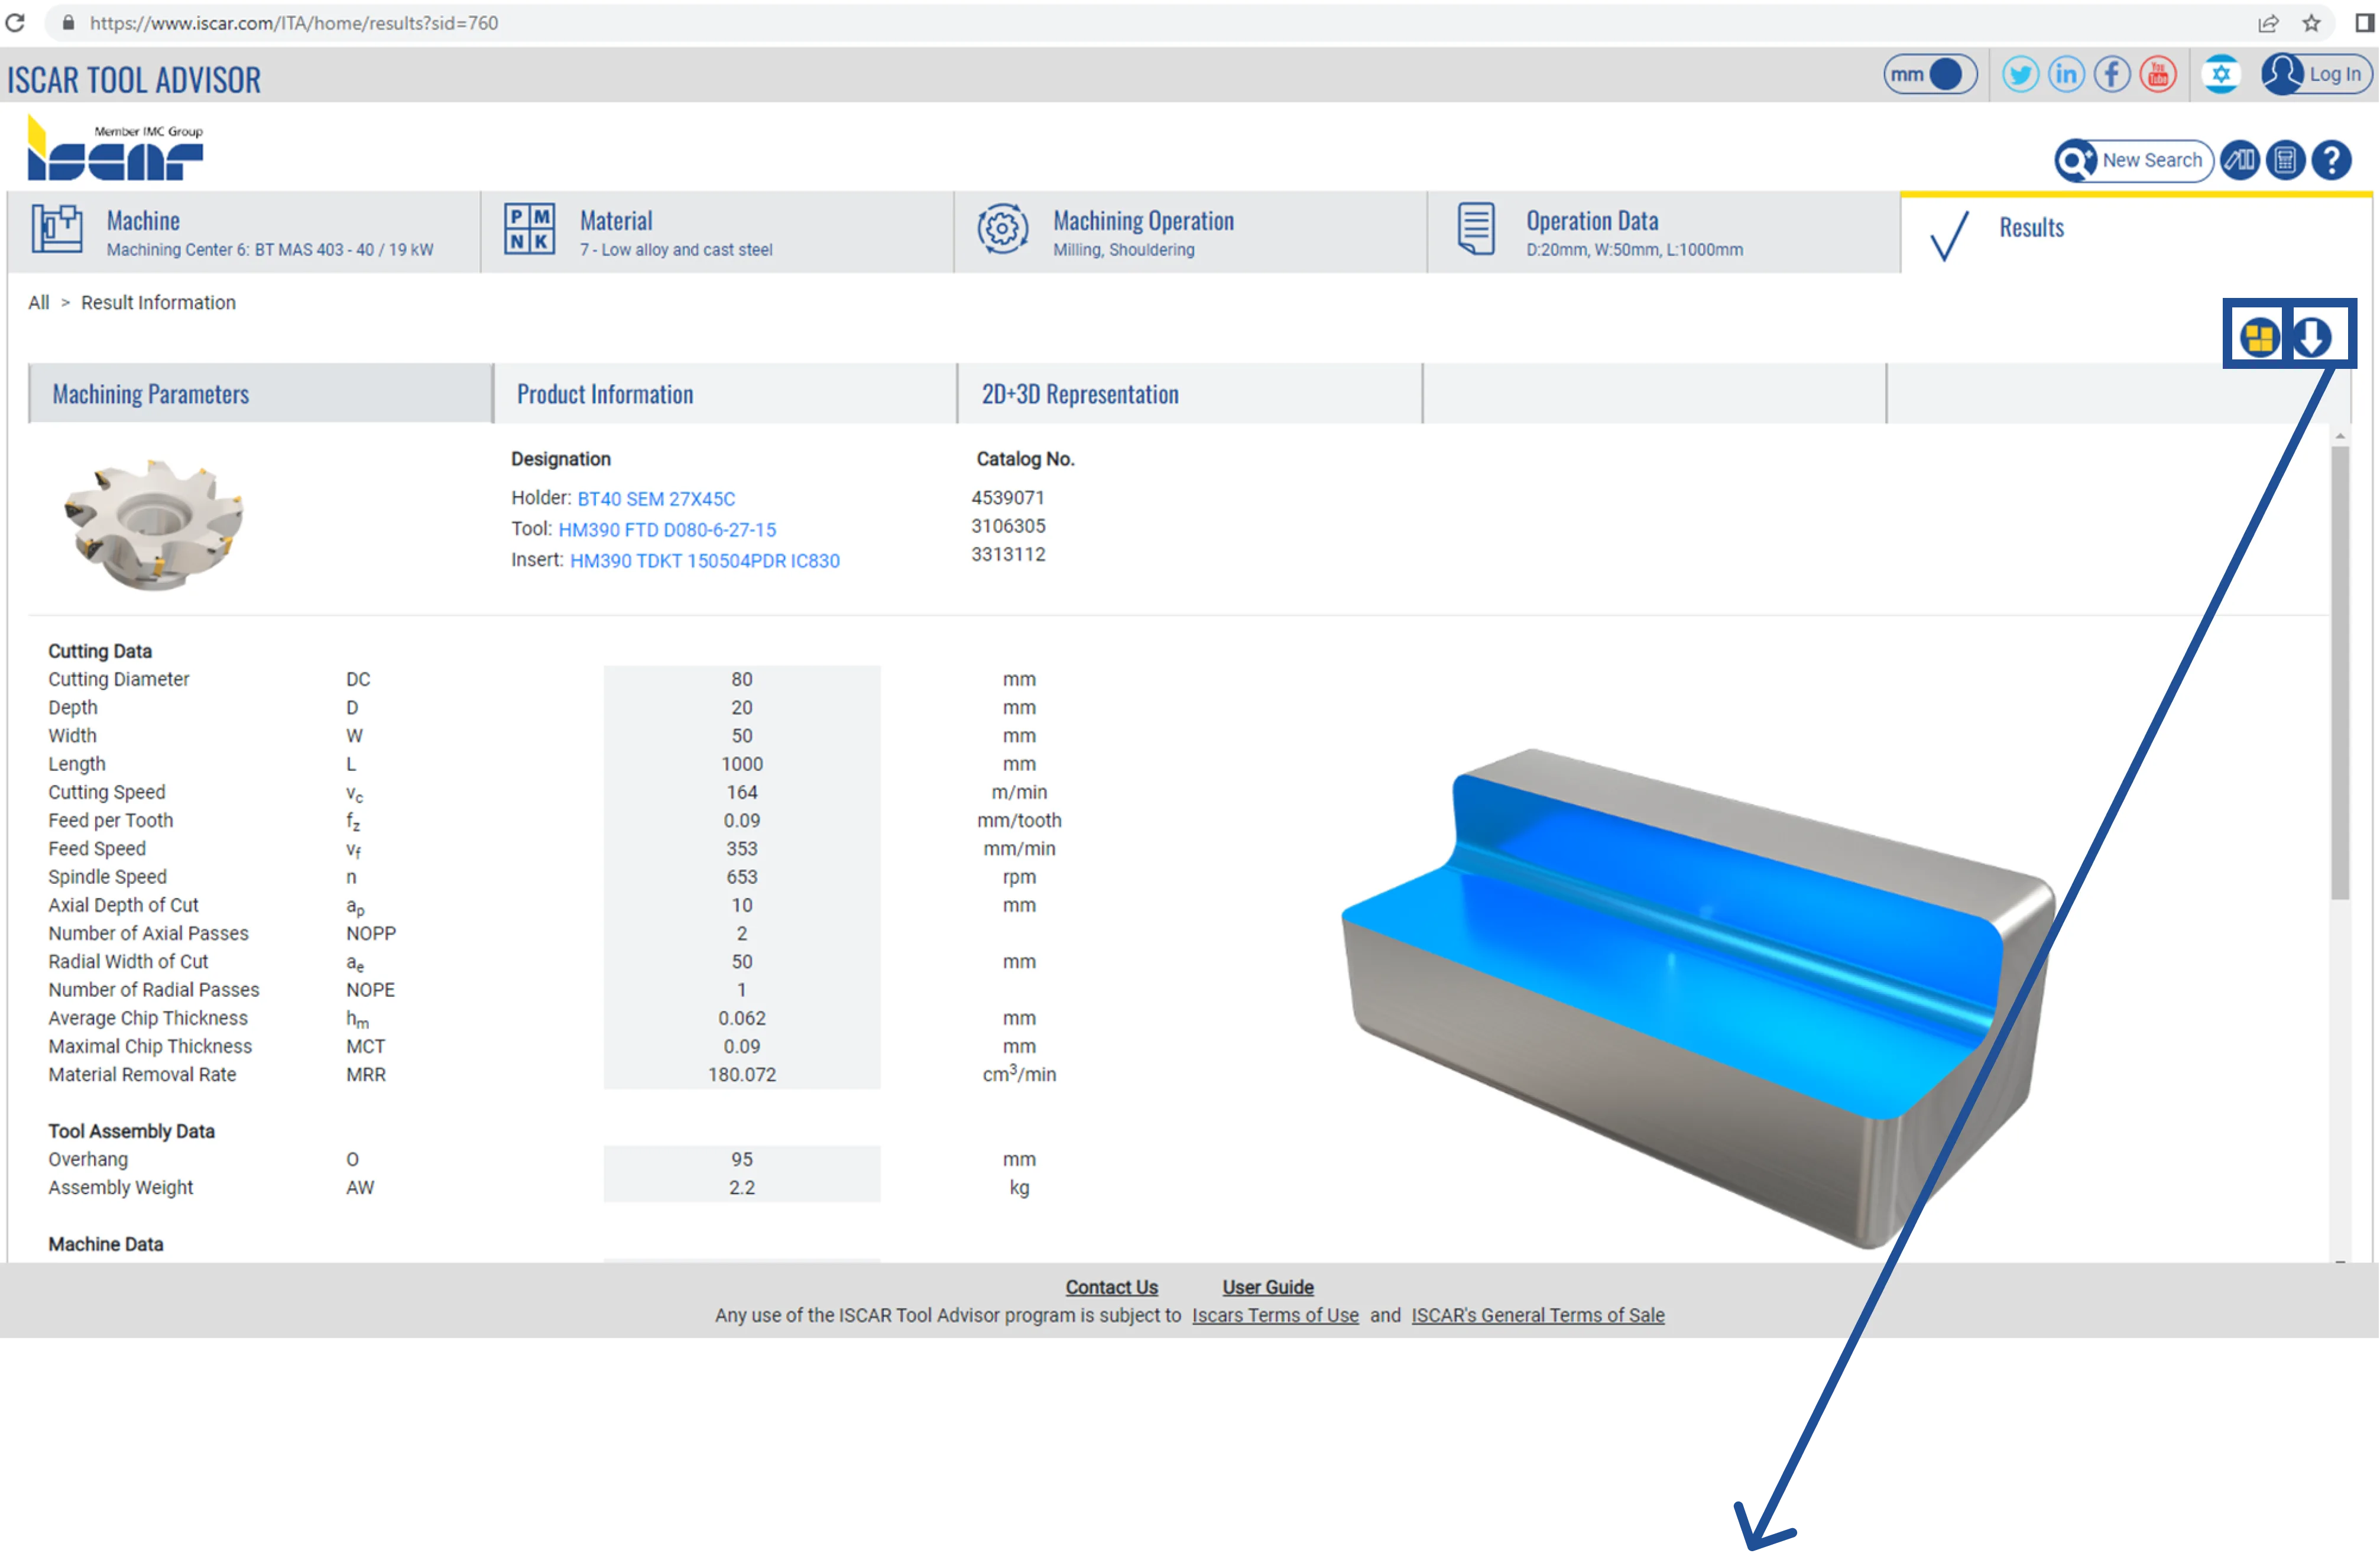Open holder link BT40 SEM 27X45C
Viewport: 2380px width, 1563px height.
coord(656,499)
